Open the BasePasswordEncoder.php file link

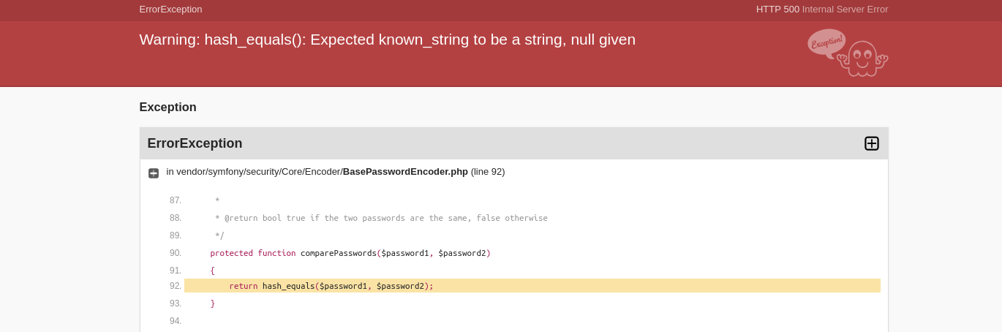[x=405, y=172]
